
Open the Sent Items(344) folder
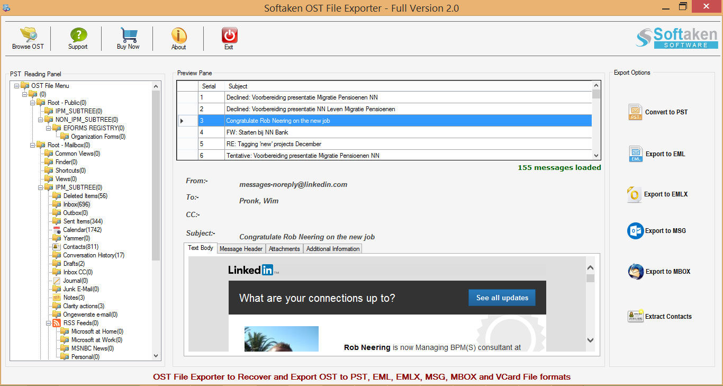(x=83, y=221)
